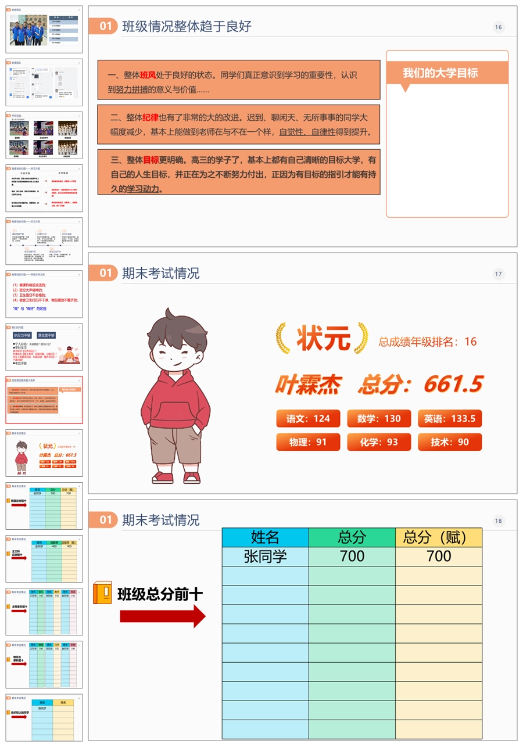Click the 状元 laurel wreath emblem
This screenshot has height=747, width=523.
323,339
